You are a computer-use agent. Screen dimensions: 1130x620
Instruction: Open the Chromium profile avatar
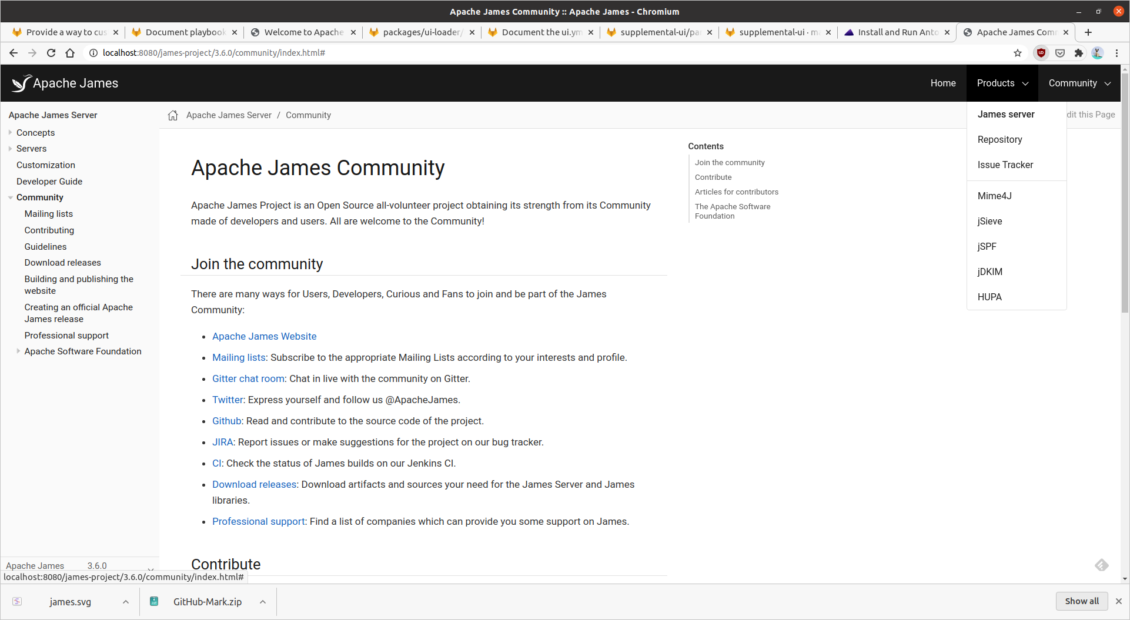coord(1097,53)
